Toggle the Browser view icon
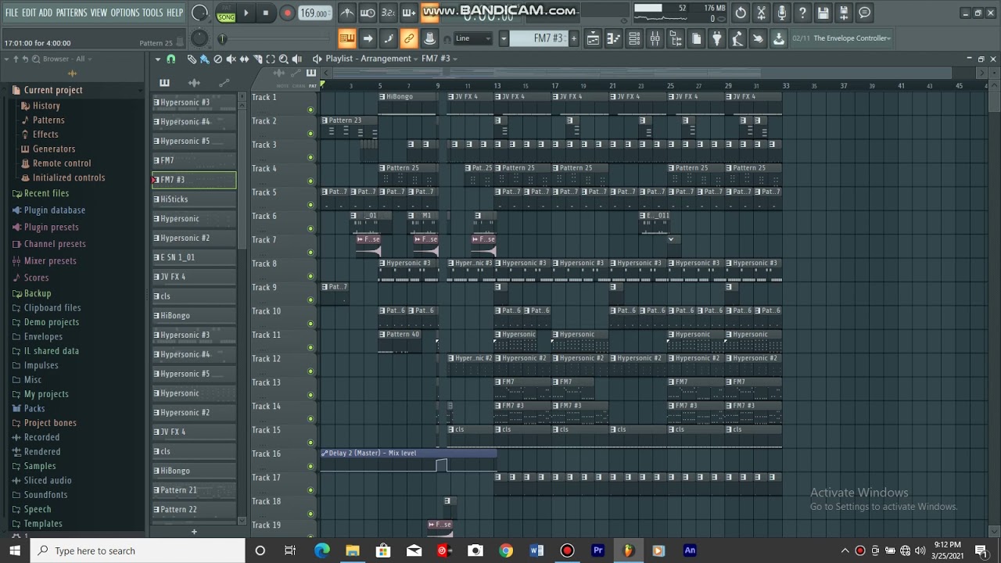Screen dimensions: 1001x563 point(676,38)
